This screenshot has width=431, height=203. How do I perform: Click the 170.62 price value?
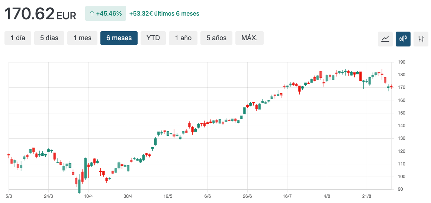tap(29, 14)
